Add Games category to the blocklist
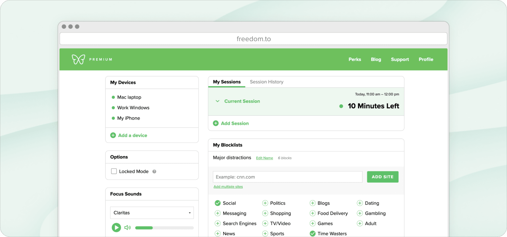The width and height of the screenshot is (507, 237). 312,223
